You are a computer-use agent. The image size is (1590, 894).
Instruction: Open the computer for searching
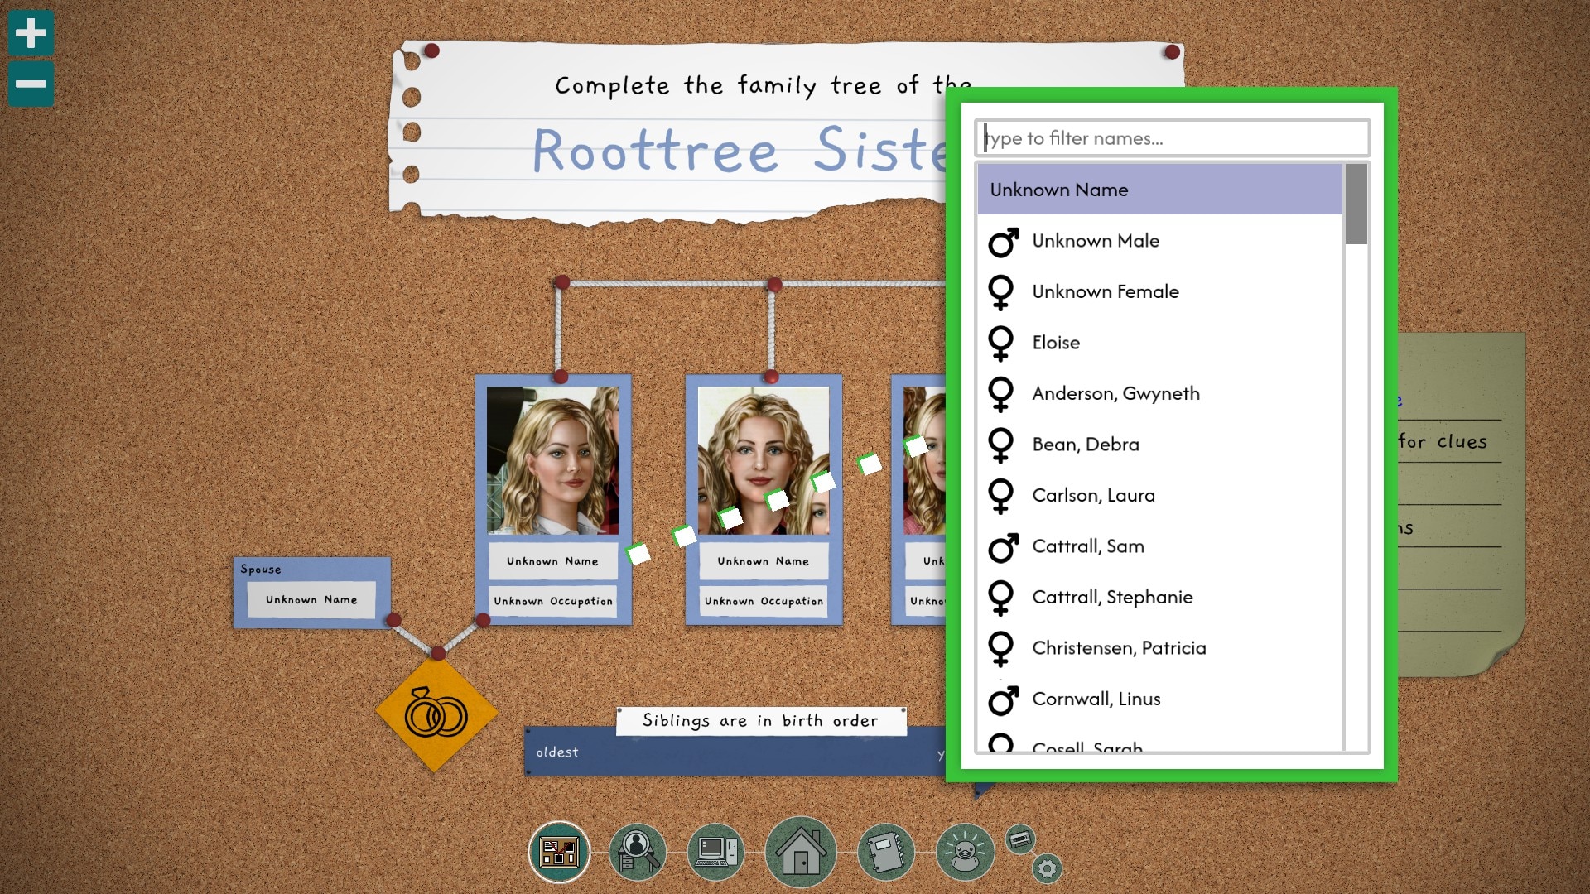coord(716,852)
